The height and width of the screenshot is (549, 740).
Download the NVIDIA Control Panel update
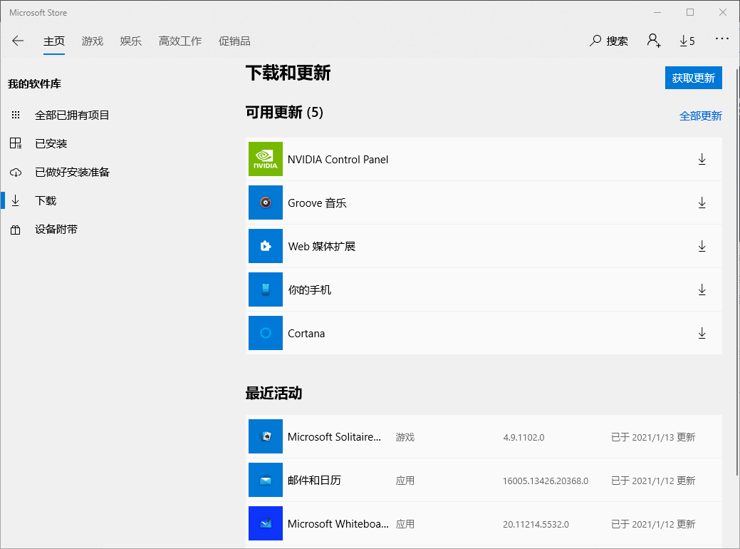coord(702,159)
